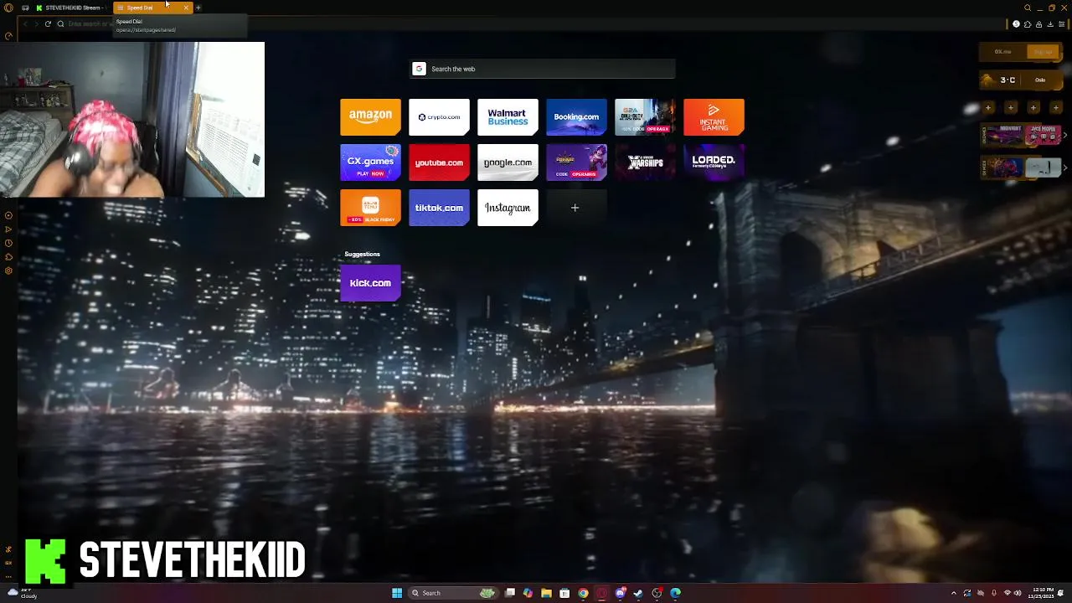Image resolution: width=1072 pixels, height=603 pixels.
Task: Open the World of Warships tile
Action: click(645, 162)
